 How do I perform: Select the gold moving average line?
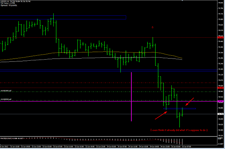tap(91, 52)
